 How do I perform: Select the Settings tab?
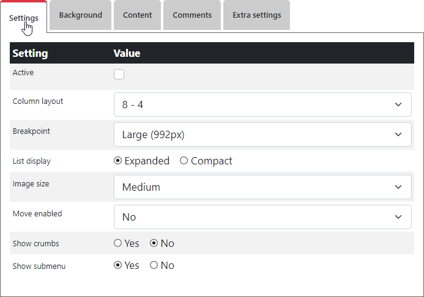[x=24, y=17]
